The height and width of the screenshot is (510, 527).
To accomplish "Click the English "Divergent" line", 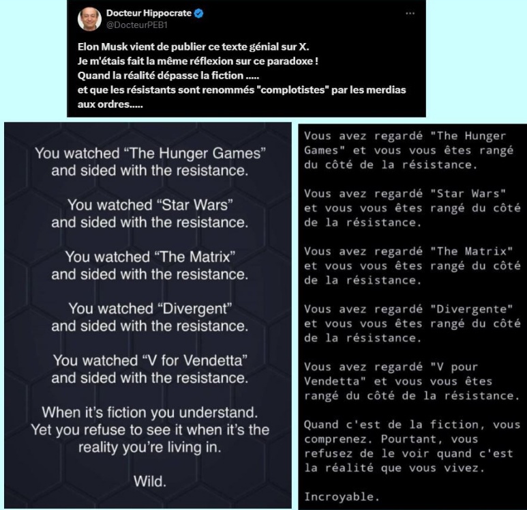I will (x=150, y=309).
